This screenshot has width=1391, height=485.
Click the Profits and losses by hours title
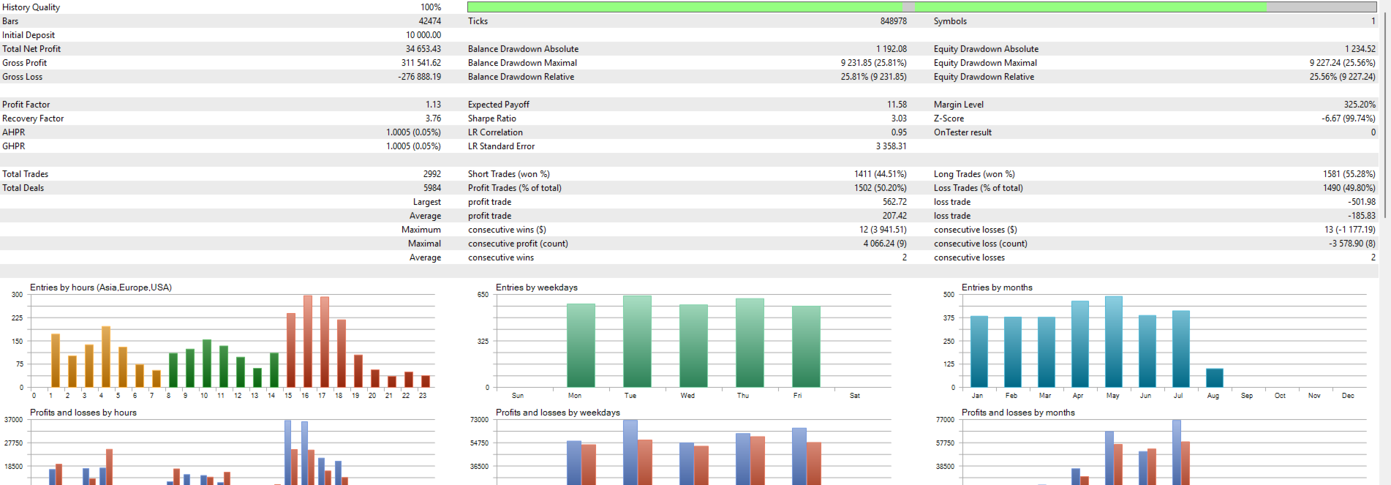(x=83, y=413)
